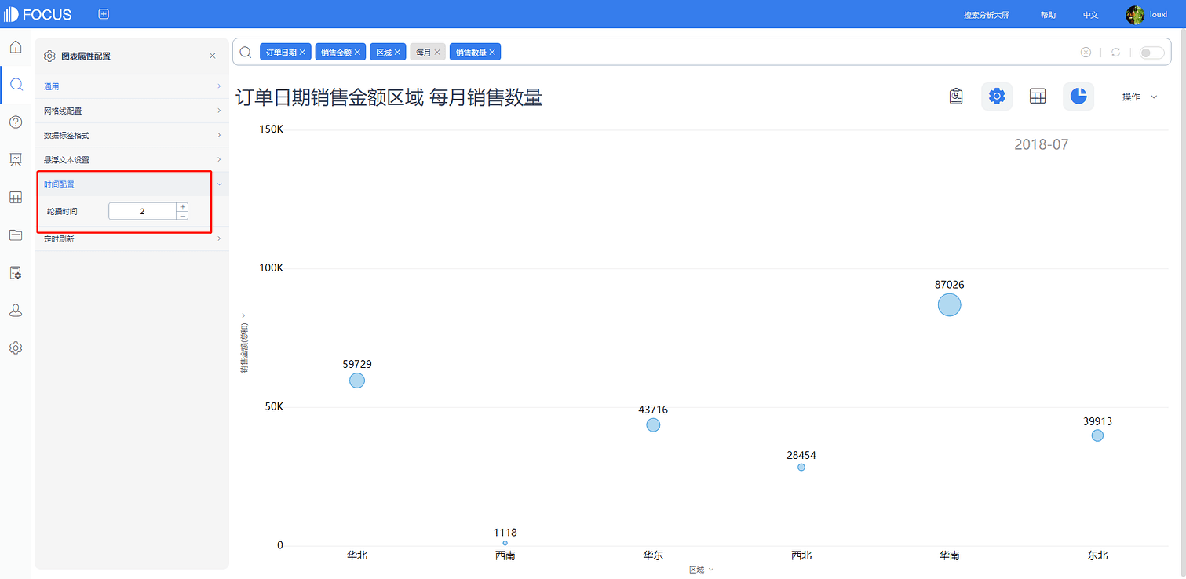This screenshot has width=1186, height=579.
Task: Click the 西南 bubble labeled 1118
Action: tap(505, 543)
